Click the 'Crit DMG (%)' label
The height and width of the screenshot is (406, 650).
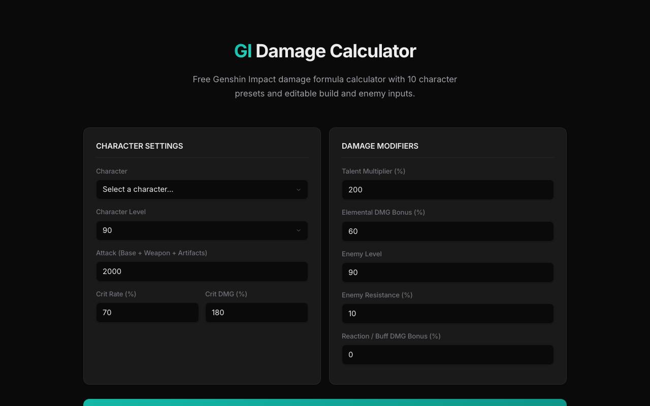pos(226,294)
